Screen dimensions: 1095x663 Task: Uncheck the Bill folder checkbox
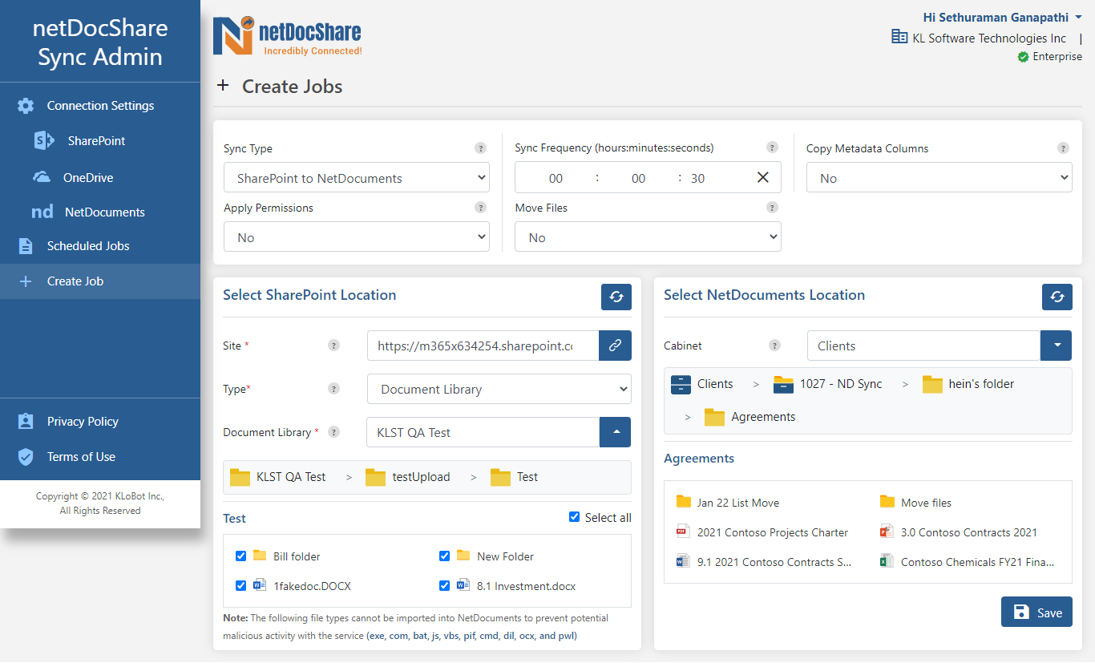pyautogui.click(x=240, y=556)
